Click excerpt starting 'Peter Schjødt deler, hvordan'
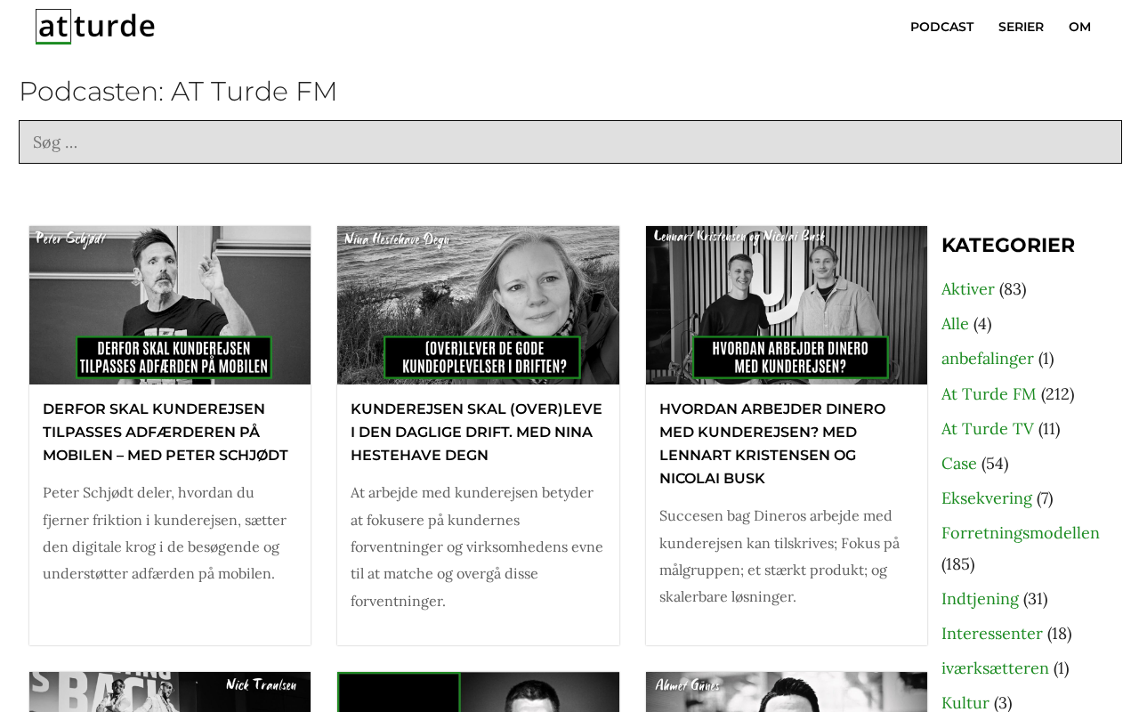The width and height of the screenshot is (1139, 712). point(165,533)
